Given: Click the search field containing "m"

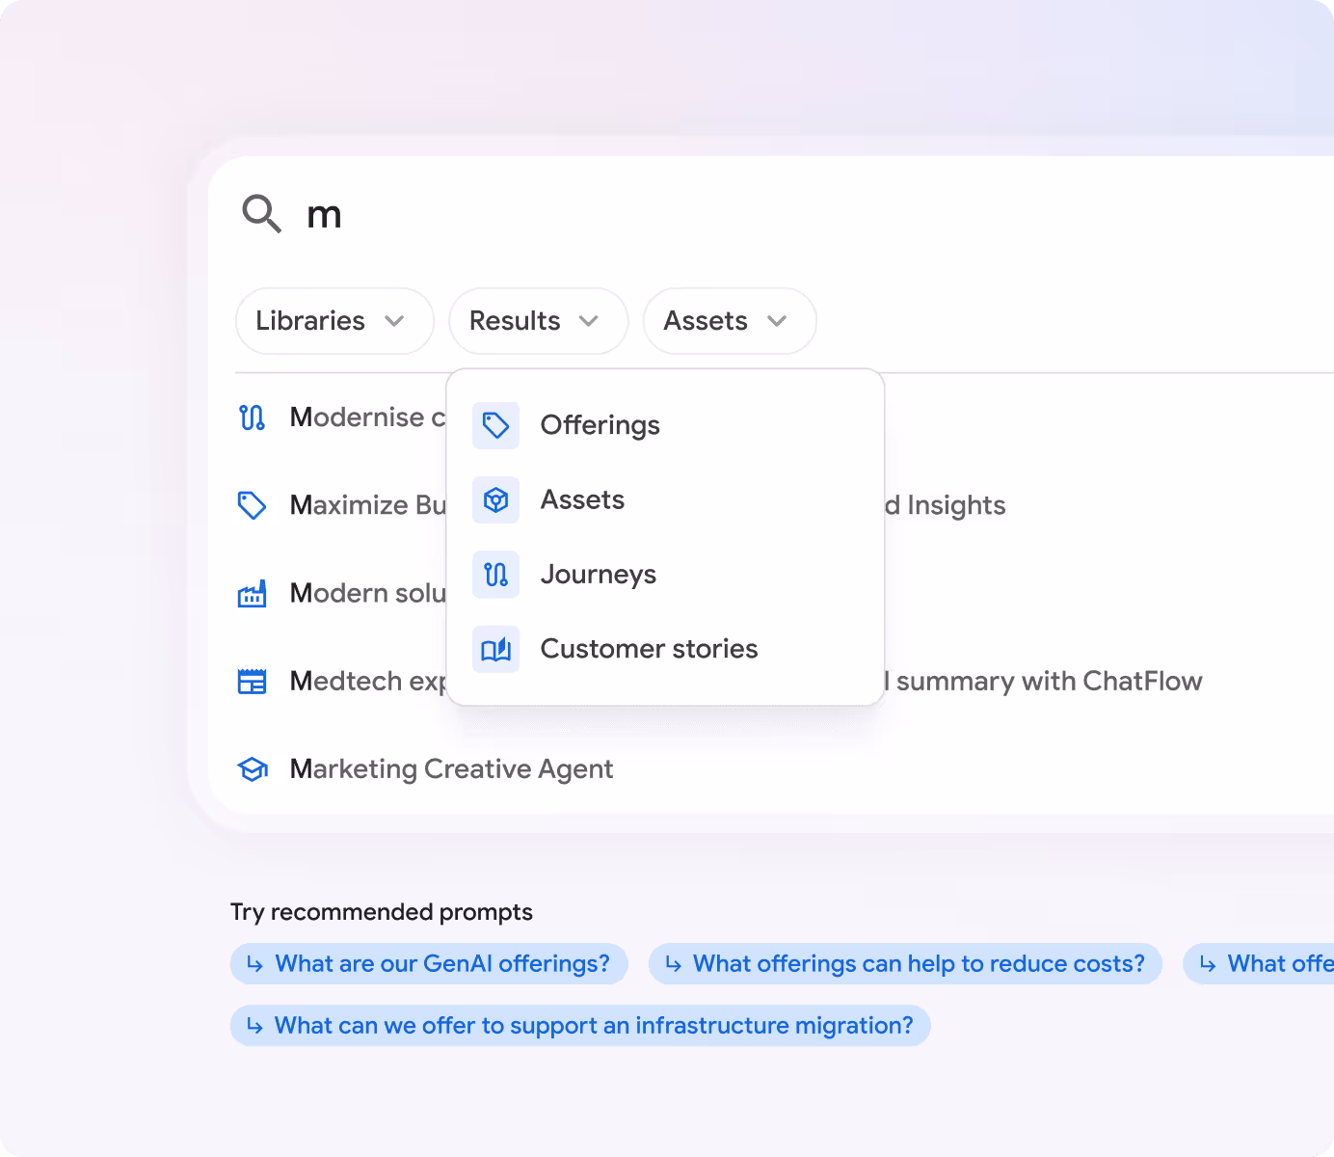Looking at the screenshot, I should point(771,214).
